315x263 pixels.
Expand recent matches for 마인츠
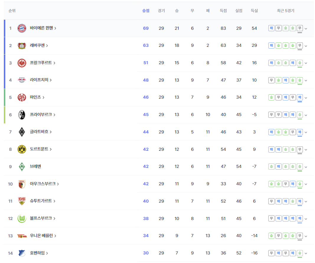point(306,98)
